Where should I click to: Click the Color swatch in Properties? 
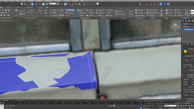tap(192, 11)
